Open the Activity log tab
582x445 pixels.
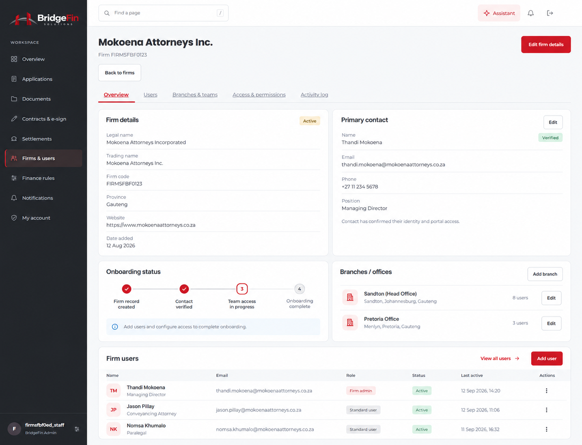point(314,95)
